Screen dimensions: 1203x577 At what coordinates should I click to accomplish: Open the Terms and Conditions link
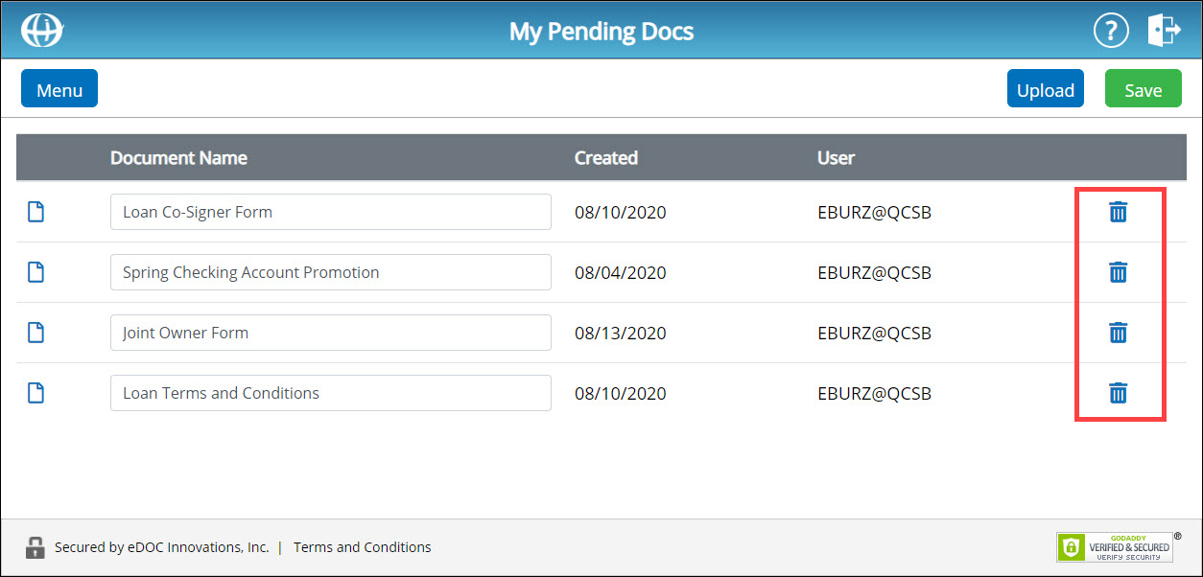coord(362,546)
